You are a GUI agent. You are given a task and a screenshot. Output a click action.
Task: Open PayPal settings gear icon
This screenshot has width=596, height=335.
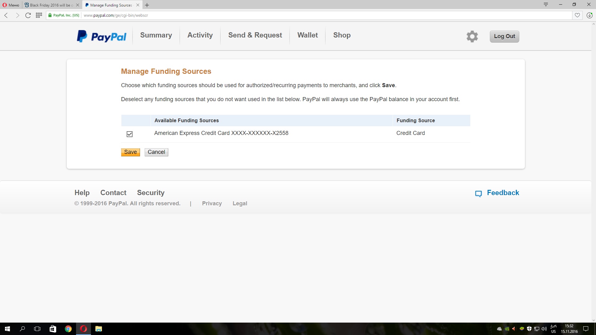pyautogui.click(x=472, y=36)
